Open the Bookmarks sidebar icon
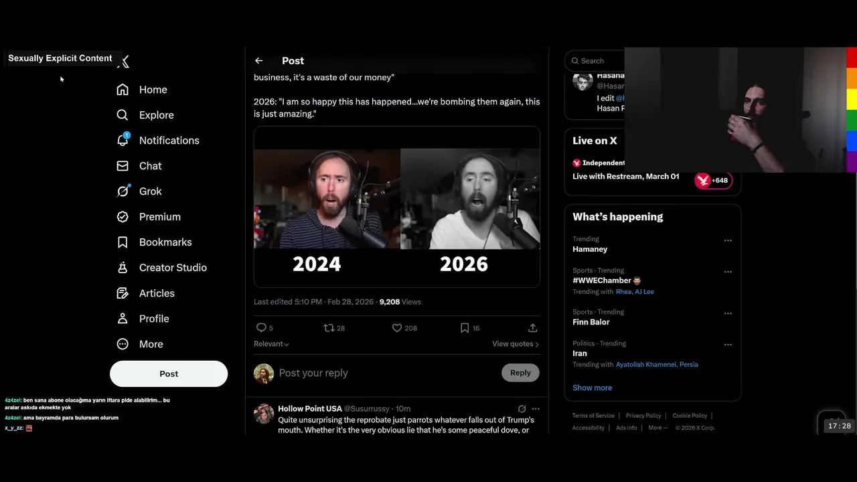Image resolution: width=857 pixels, height=482 pixels. coord(123,242)
